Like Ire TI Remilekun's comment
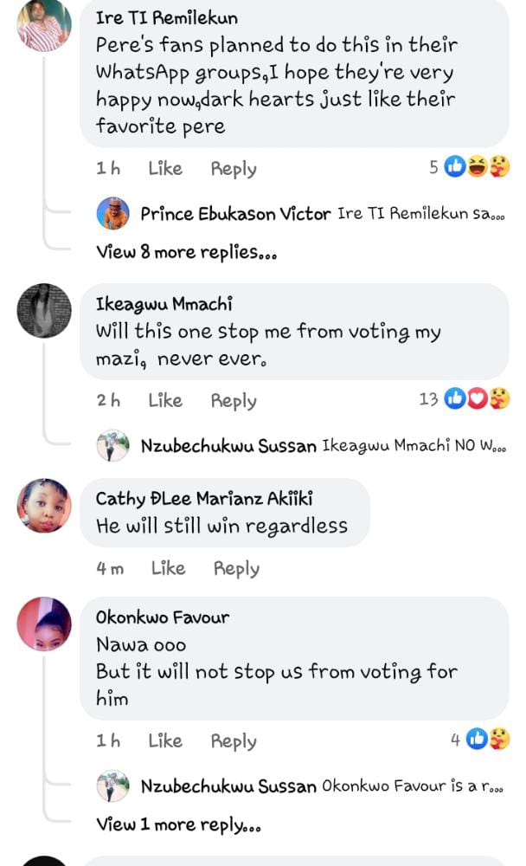This screenshot has height=866, width=526. 164,169
